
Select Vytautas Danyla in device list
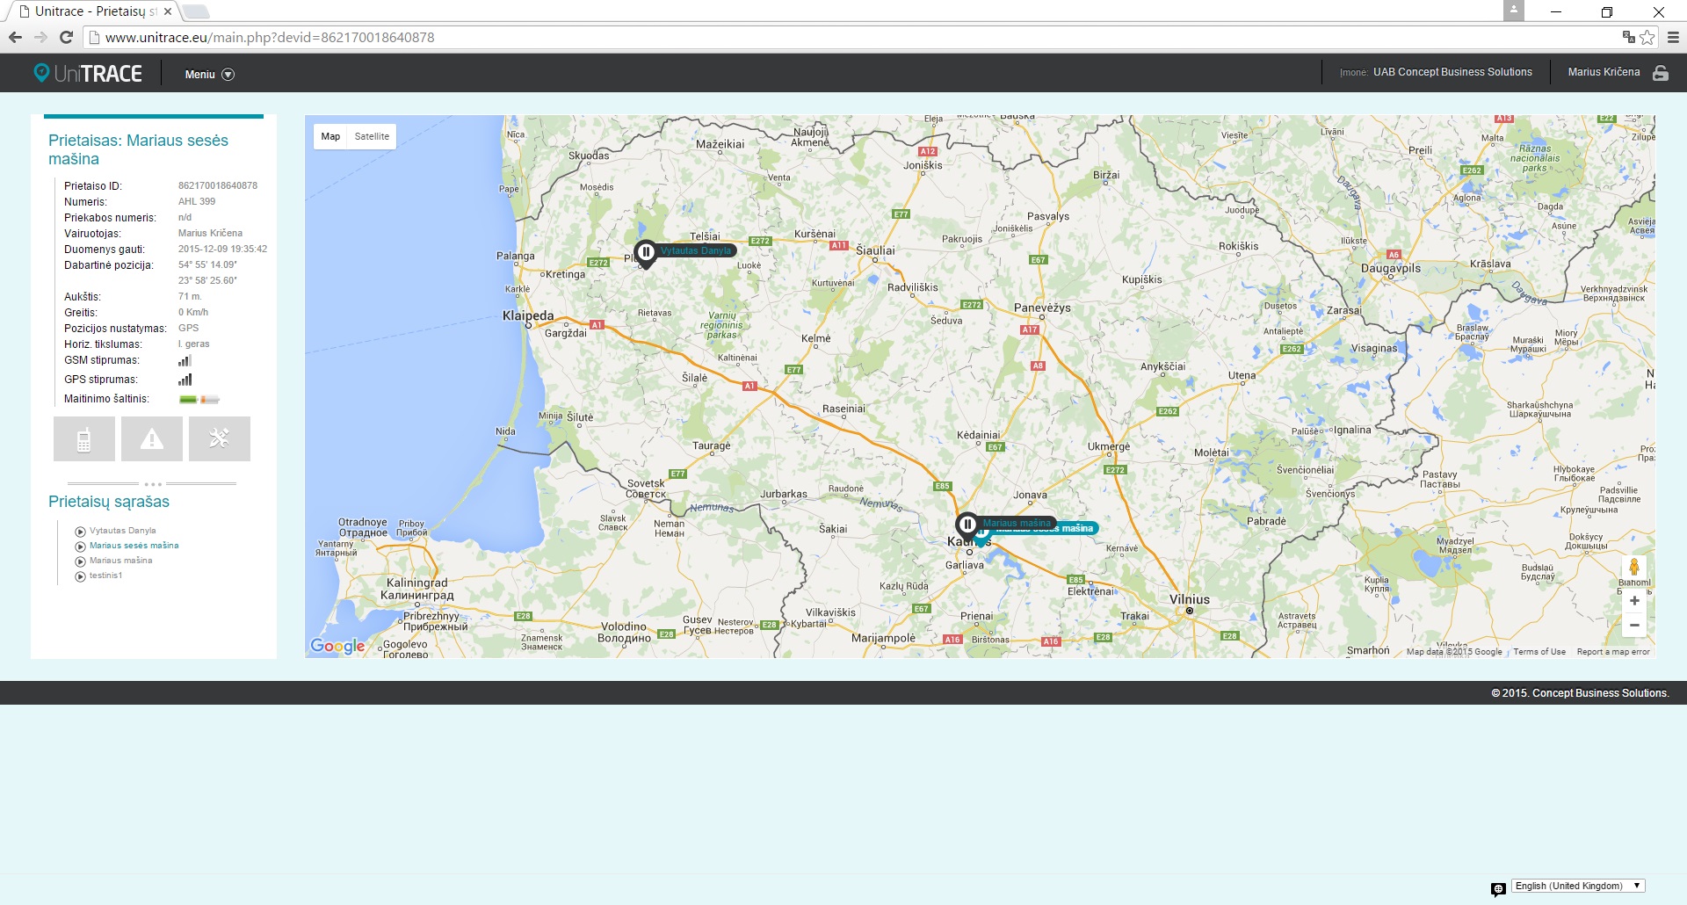pos(122,531)
